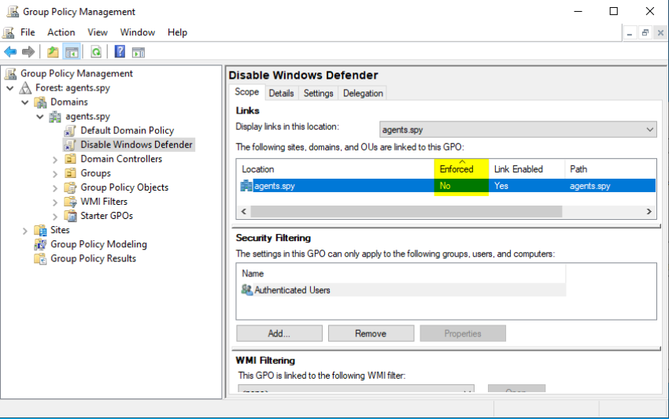Click the Add... button in Security Filtering
The image size is (669, 419).
[x=279, y=333]
